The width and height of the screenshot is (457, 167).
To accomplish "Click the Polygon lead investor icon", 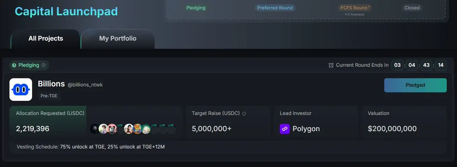I will coord(285,129).
